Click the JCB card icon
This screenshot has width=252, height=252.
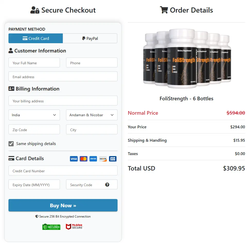[x=113, y=159]
